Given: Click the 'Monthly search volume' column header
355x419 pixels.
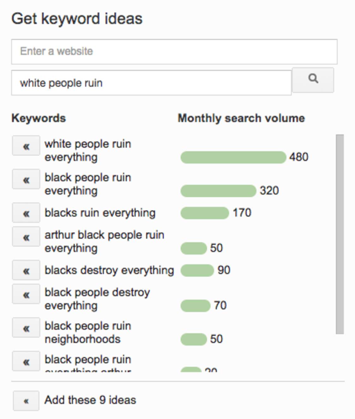Looking at the screenshot, I should (241, 118).
